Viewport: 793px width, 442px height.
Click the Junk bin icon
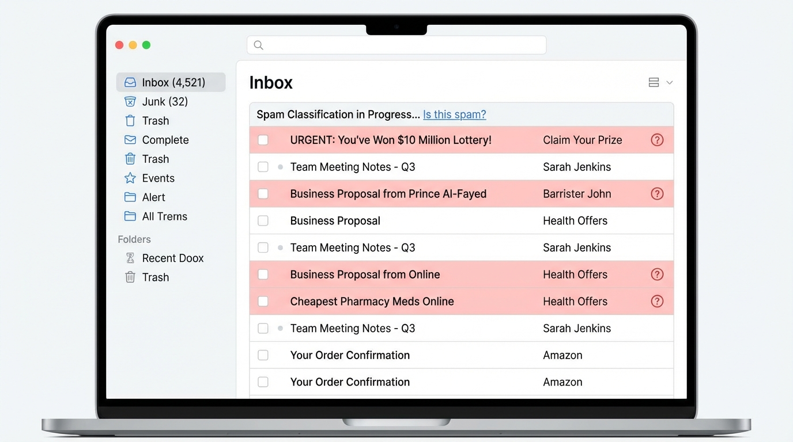(130, 102)
